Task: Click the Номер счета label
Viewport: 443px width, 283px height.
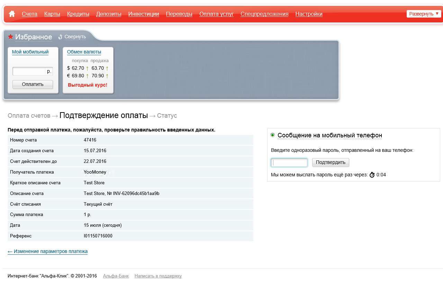Action: tap(24, 140)
